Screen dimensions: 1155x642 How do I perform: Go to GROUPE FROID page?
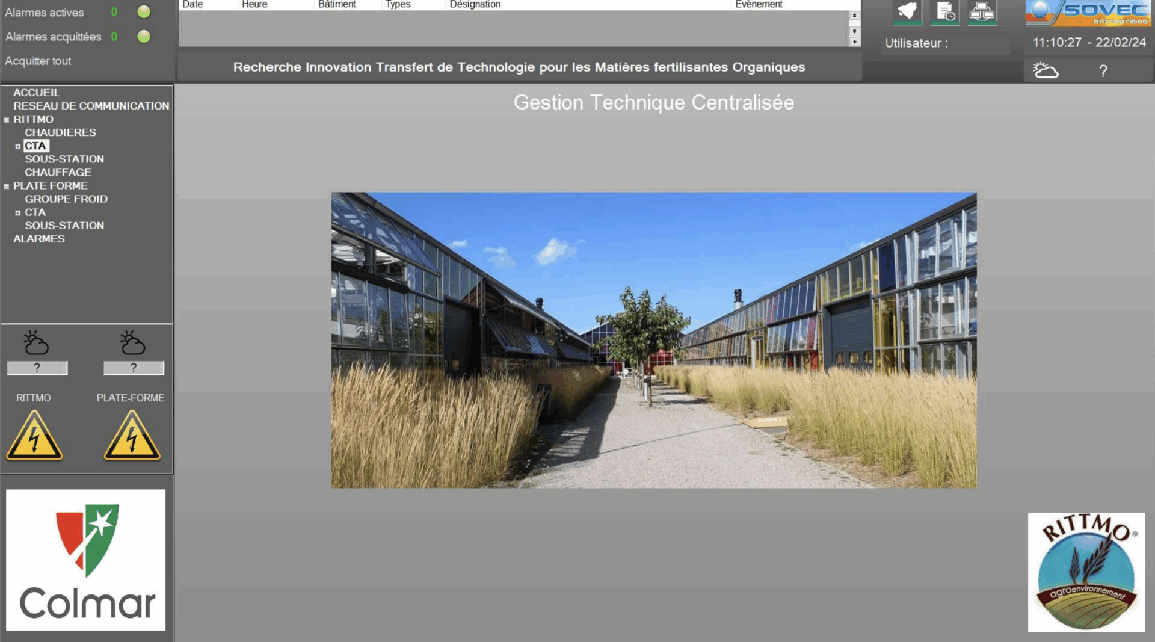click(x=66, y=199)
